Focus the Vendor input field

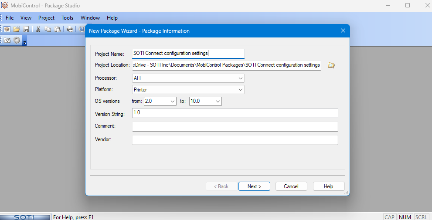(x=235, y=140)
